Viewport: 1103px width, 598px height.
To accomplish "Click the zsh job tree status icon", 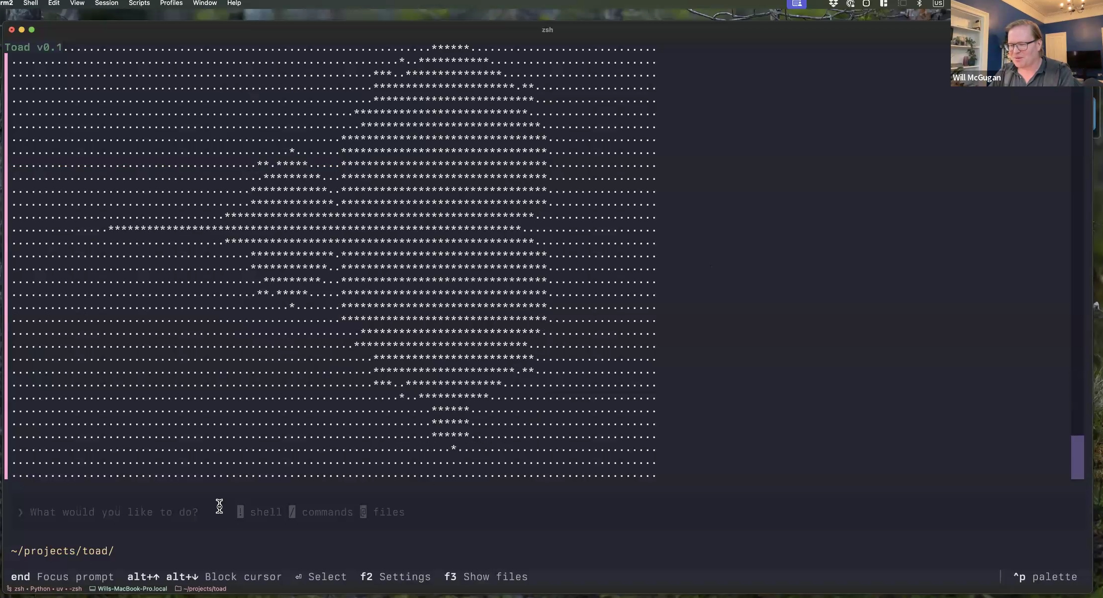I will click(x=9, y=589).
